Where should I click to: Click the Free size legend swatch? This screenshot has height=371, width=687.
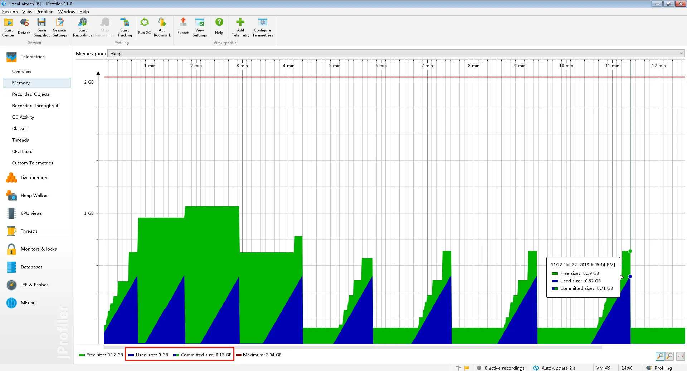82,355
